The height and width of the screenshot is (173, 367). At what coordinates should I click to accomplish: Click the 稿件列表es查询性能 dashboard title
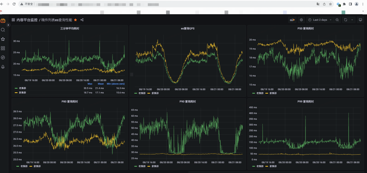[57, 20]
